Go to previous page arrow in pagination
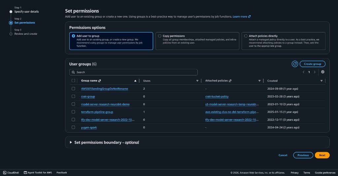 click(304, 72)
